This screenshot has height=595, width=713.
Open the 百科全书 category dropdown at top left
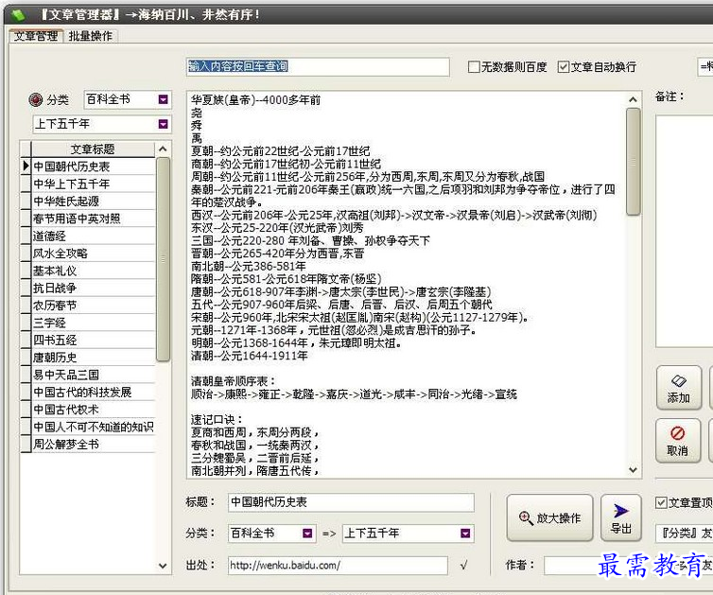pos(163,99)
